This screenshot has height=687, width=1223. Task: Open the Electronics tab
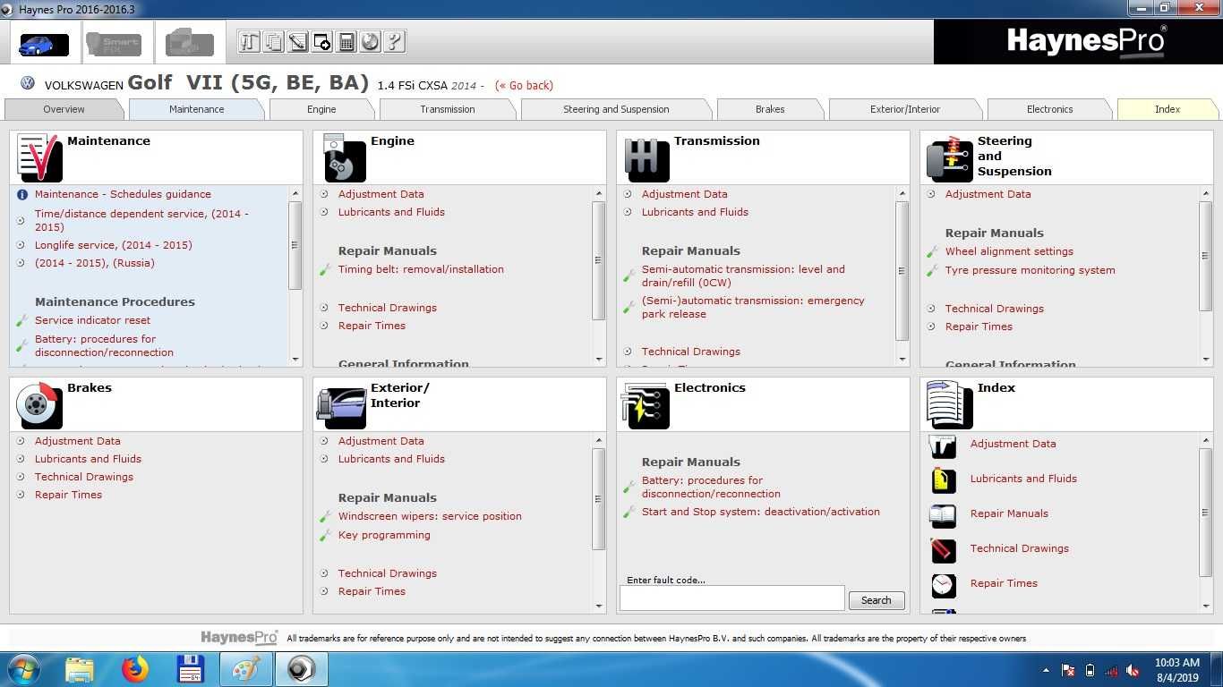click(x=1049, y=109)
